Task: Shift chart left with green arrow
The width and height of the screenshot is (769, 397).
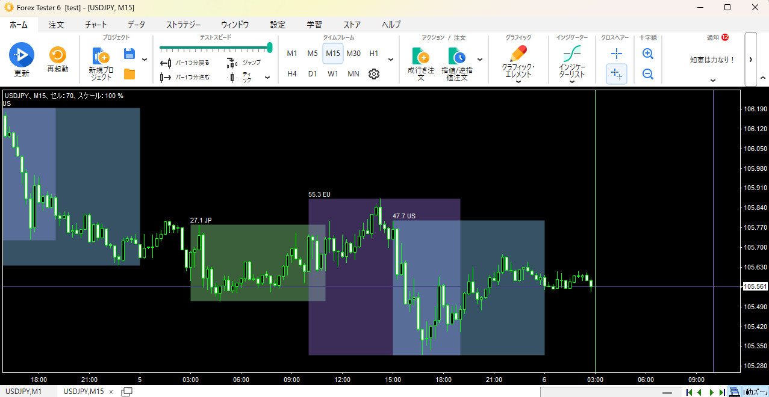Action: pos(700,392)
